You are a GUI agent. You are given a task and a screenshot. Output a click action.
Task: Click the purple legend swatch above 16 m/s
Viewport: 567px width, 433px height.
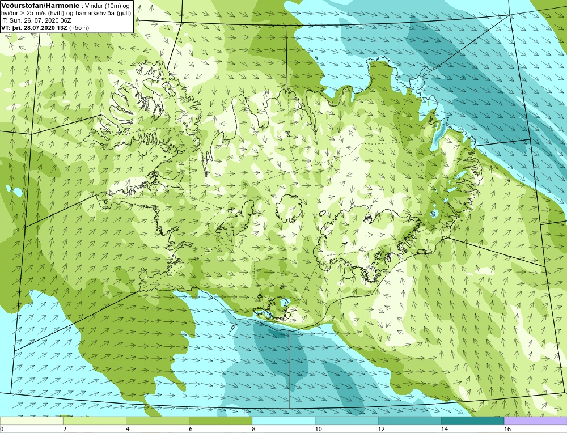[535, 421]
